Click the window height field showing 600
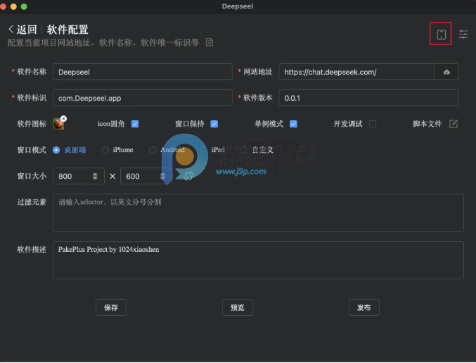 coord(146,176)
